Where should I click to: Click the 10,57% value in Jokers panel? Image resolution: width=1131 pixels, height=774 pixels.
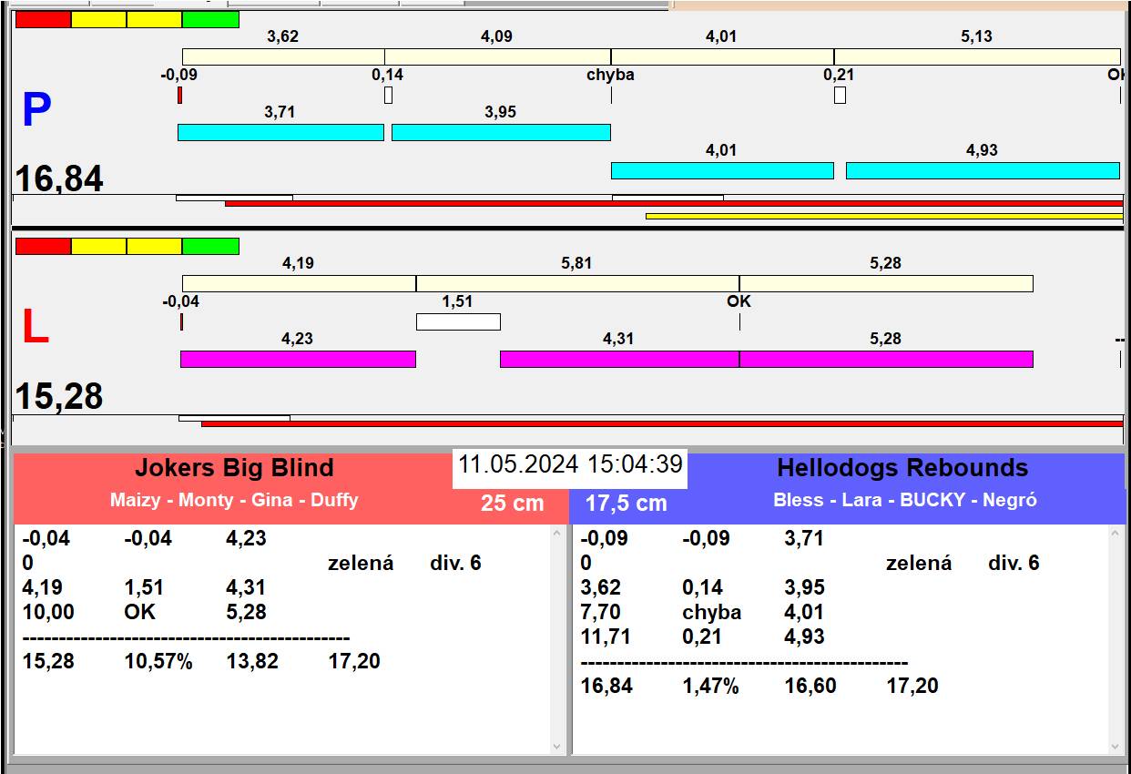158,661
